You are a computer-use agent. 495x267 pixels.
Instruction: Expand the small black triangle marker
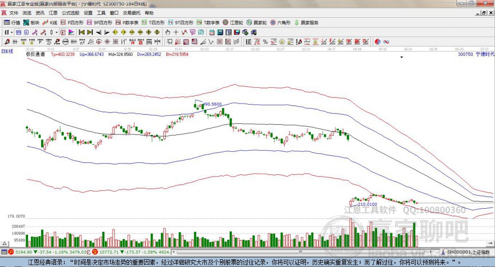click(402, 57)
